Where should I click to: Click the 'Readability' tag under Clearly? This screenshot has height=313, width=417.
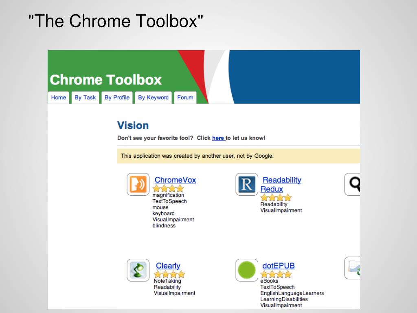pyautogui.click(x=167, y=287)
